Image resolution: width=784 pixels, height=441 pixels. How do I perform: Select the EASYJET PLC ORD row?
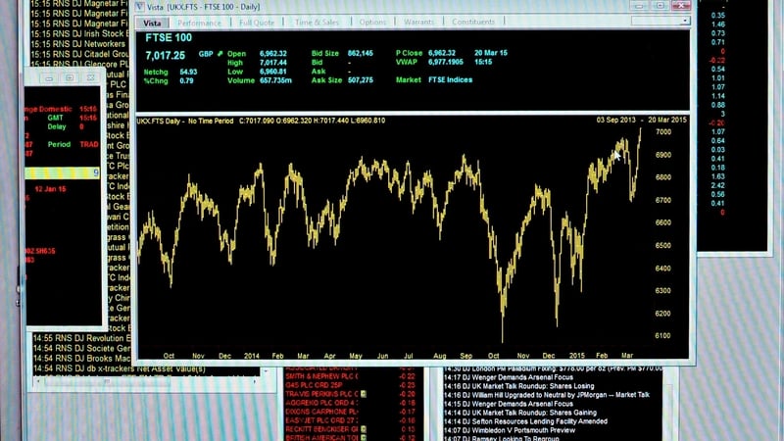pos(350,420)
